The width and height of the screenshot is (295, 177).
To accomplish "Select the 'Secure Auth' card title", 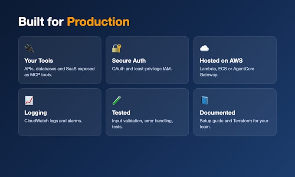I will pos(129,61).
